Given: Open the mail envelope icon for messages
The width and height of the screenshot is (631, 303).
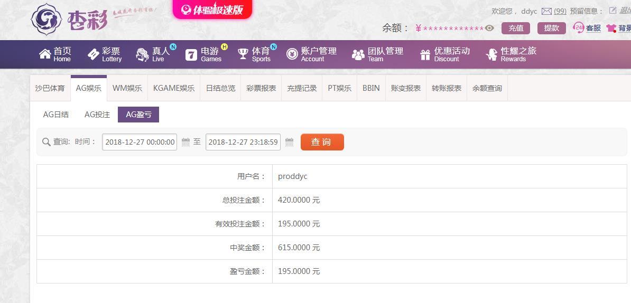Looking at the screenshot, I should pyautogui.click(x=546, y=11).
